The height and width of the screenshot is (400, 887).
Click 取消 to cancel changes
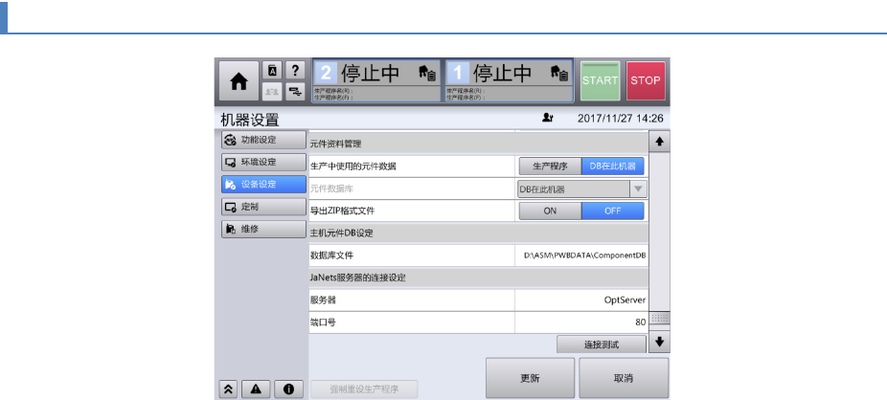(624, 378)
